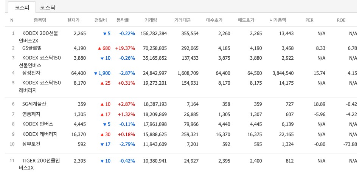Click 삼성전자 ask price 64,500

tap(255, 73)
